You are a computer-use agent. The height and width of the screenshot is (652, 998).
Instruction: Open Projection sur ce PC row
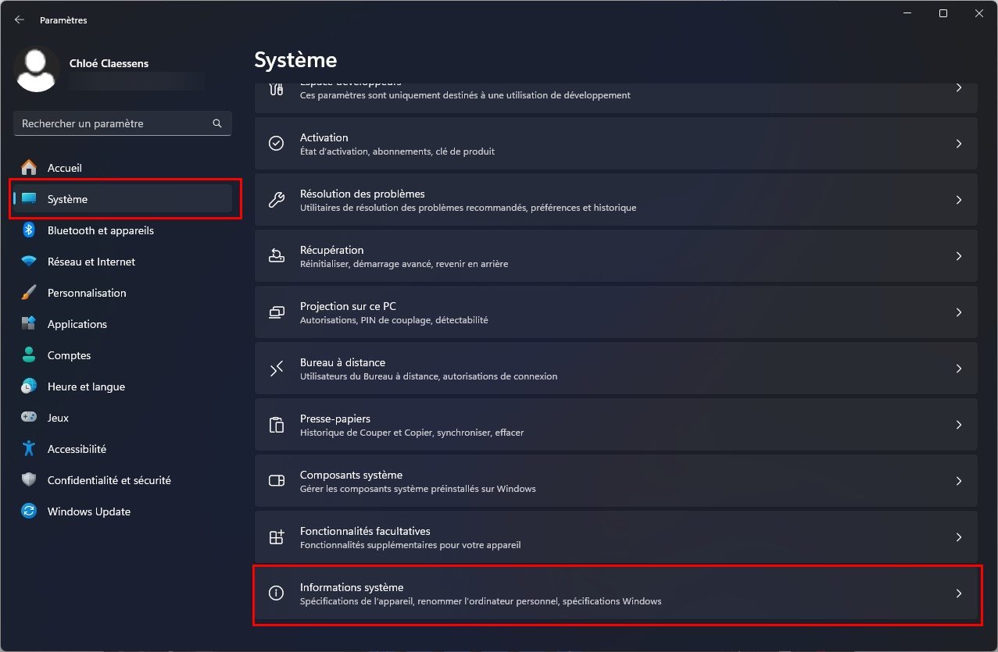(x=616, y=312)
